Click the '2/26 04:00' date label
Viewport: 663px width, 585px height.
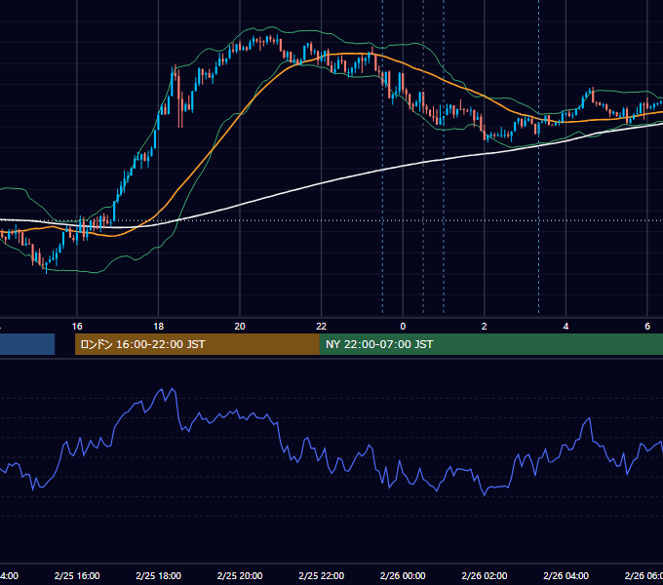565,575
